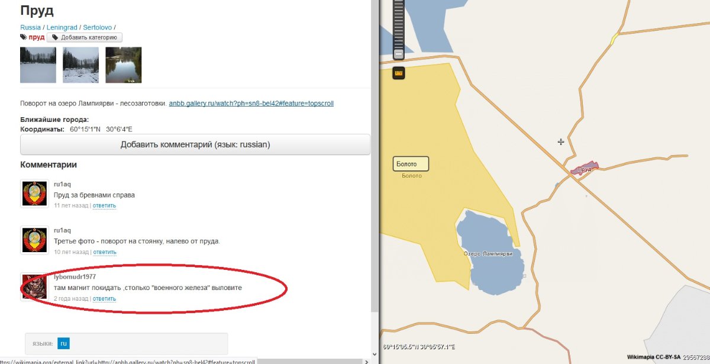Viewport: 710px width, 364px height.
Task: Select the red Пруд polygon on map
Action: pyautogui.click(x=585, y=169)
